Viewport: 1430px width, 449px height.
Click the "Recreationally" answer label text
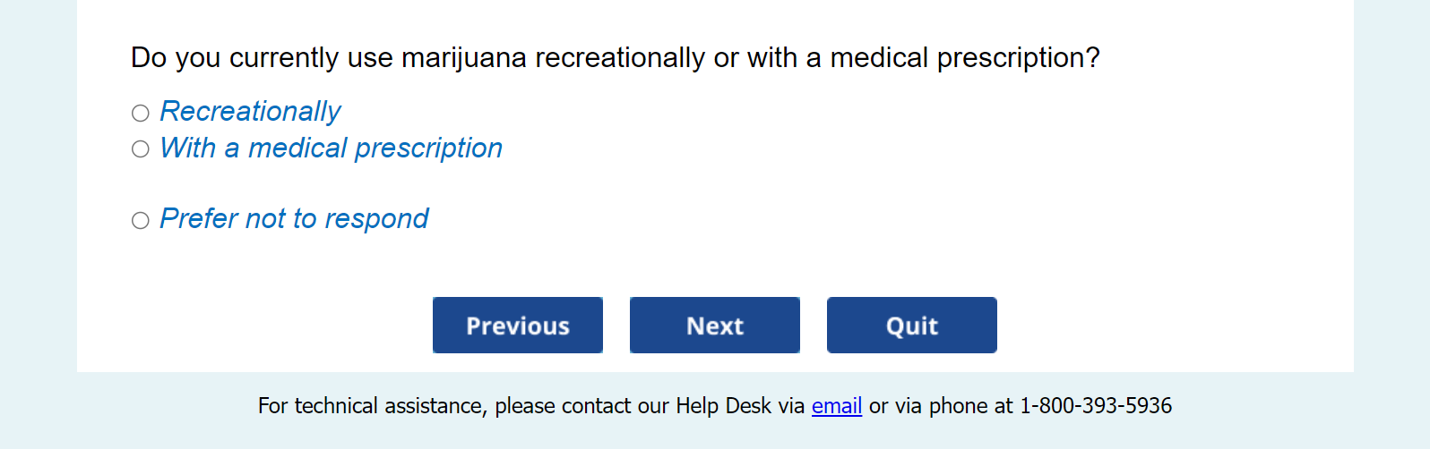(250, 111)
